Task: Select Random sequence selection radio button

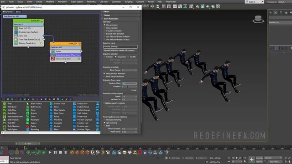Action: click(104, 56)
